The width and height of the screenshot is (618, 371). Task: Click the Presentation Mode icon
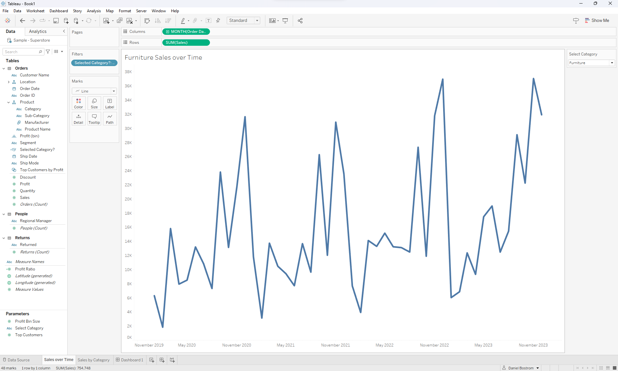[285, 21]
